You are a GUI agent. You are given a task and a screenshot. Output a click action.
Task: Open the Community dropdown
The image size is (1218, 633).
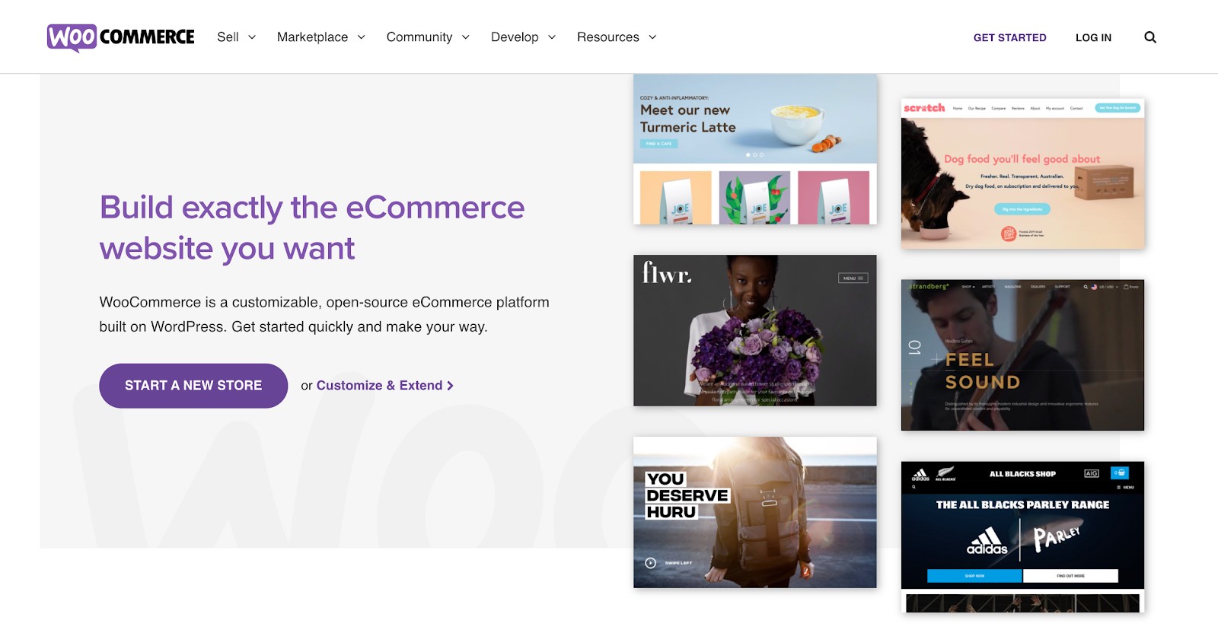tap(428, 37)
